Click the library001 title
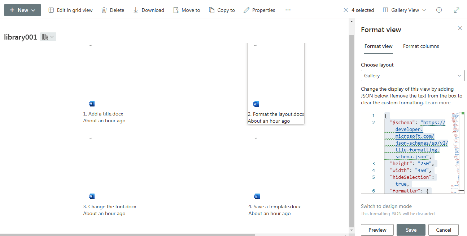The height and width of the screenshot is (236, 467). 21,37
